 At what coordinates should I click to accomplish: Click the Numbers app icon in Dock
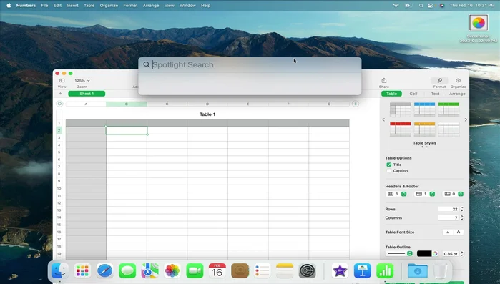[385, 271]
